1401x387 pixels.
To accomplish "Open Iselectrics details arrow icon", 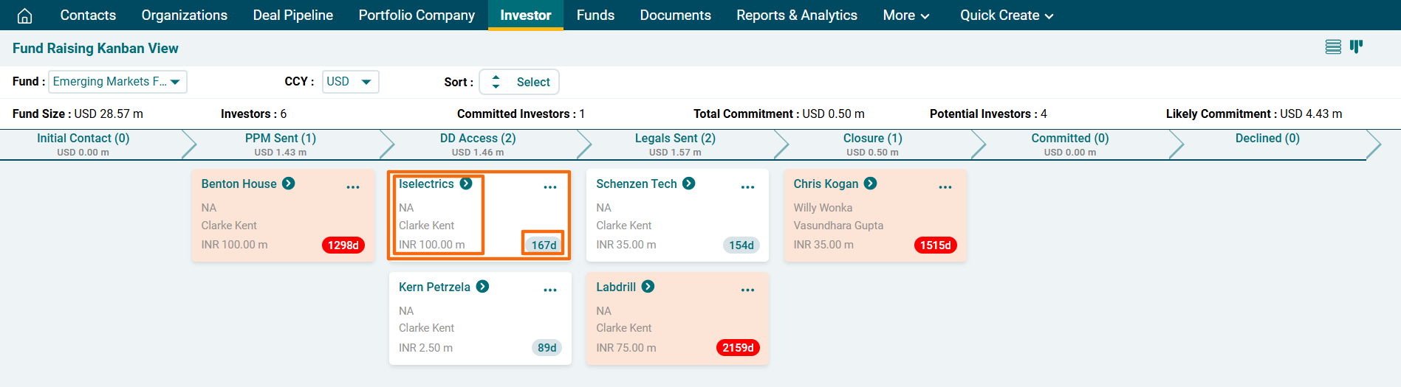I will pyautogui.click(x=466, y=184).
